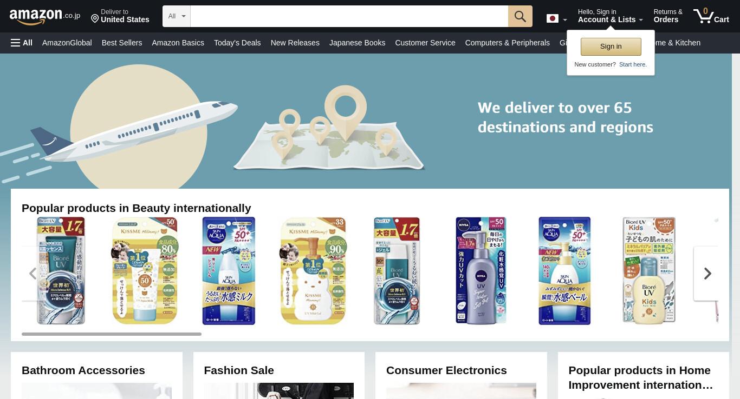Click the Beauty carousel horizontal scrollbar
The height and width of the screenshot is (399, 740).
click(112, 334)
